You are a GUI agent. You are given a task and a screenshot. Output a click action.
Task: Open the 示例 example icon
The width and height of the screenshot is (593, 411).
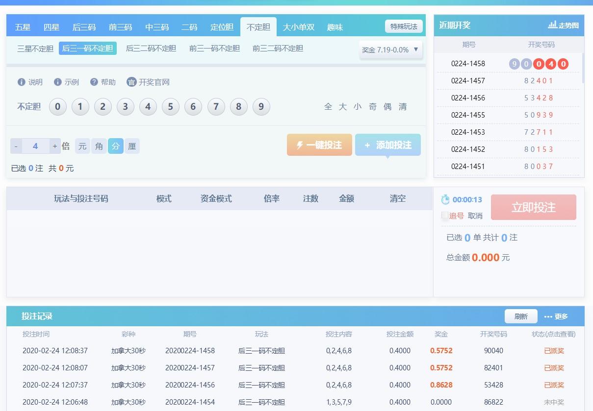[58, 82]
